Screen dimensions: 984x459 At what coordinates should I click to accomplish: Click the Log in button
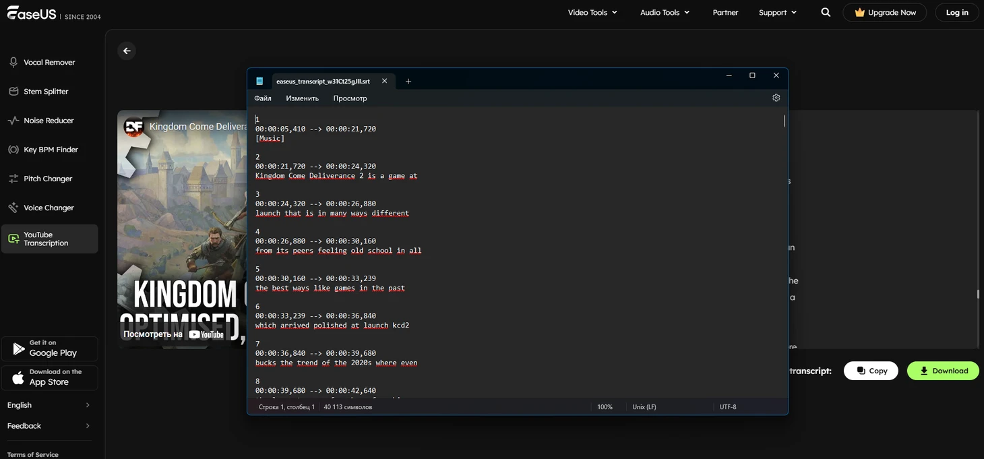[957, 12]
